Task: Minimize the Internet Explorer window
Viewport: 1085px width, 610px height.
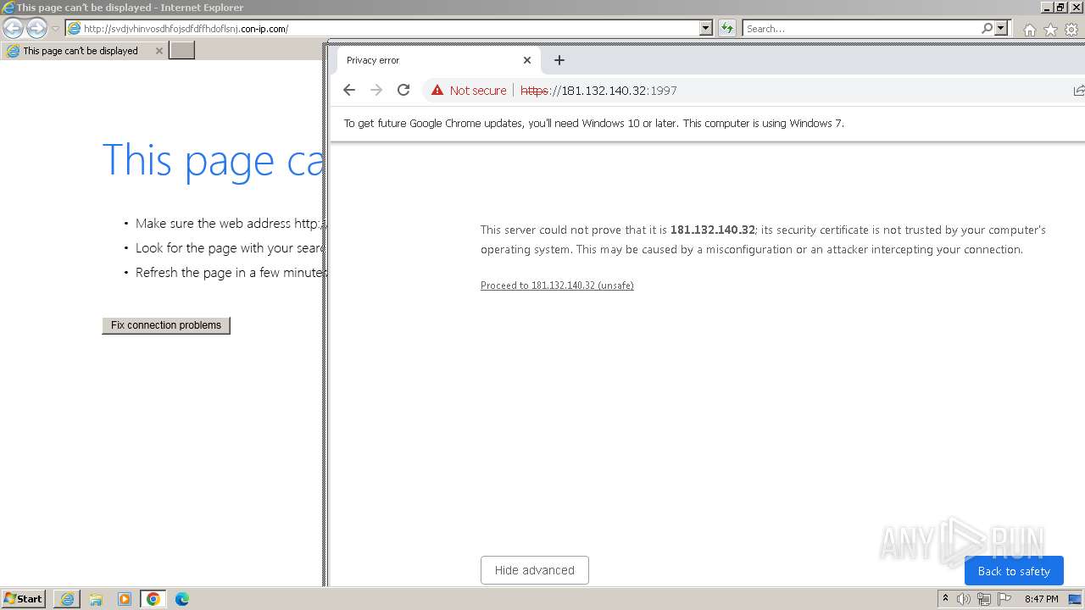Action: tap(1048, 8)
